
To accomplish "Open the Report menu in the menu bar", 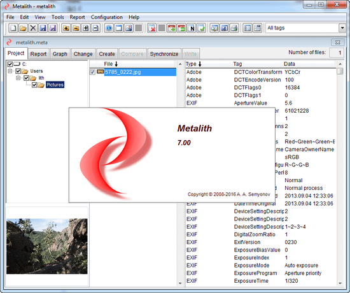I will (x=77, y=17).
